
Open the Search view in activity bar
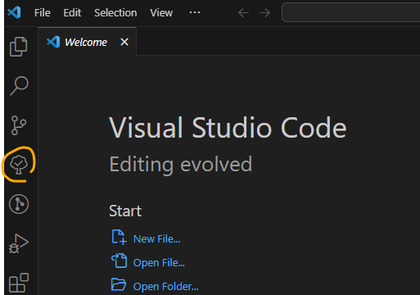coord(19,86)
